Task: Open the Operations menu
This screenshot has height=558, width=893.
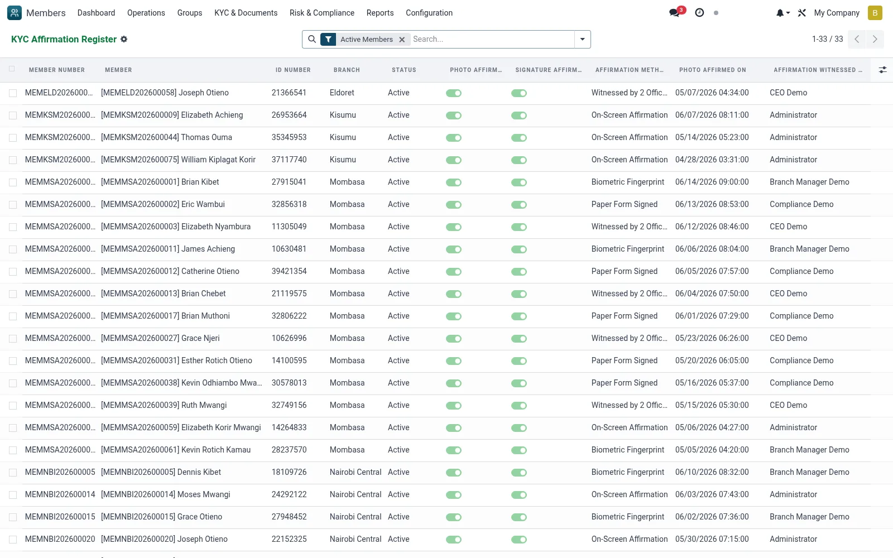Action: click(x=146, y=13)
